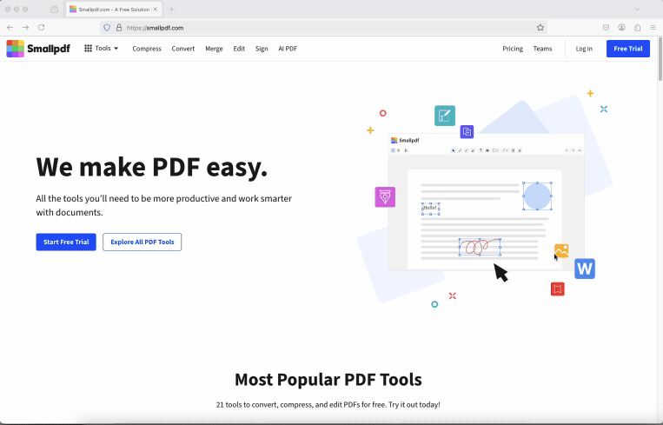Close the Smallpdf.com browser tab
663x425 pixels.
[x=156, y=10]
